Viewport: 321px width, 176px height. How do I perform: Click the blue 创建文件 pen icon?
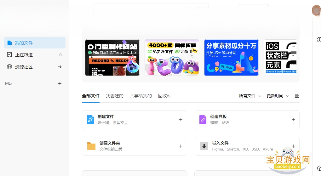click(x=90, y=120)
